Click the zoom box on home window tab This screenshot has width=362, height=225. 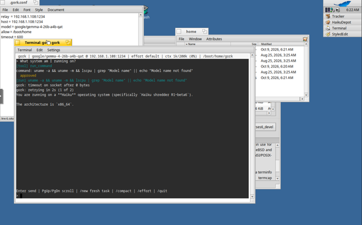[x=205, y=31]
